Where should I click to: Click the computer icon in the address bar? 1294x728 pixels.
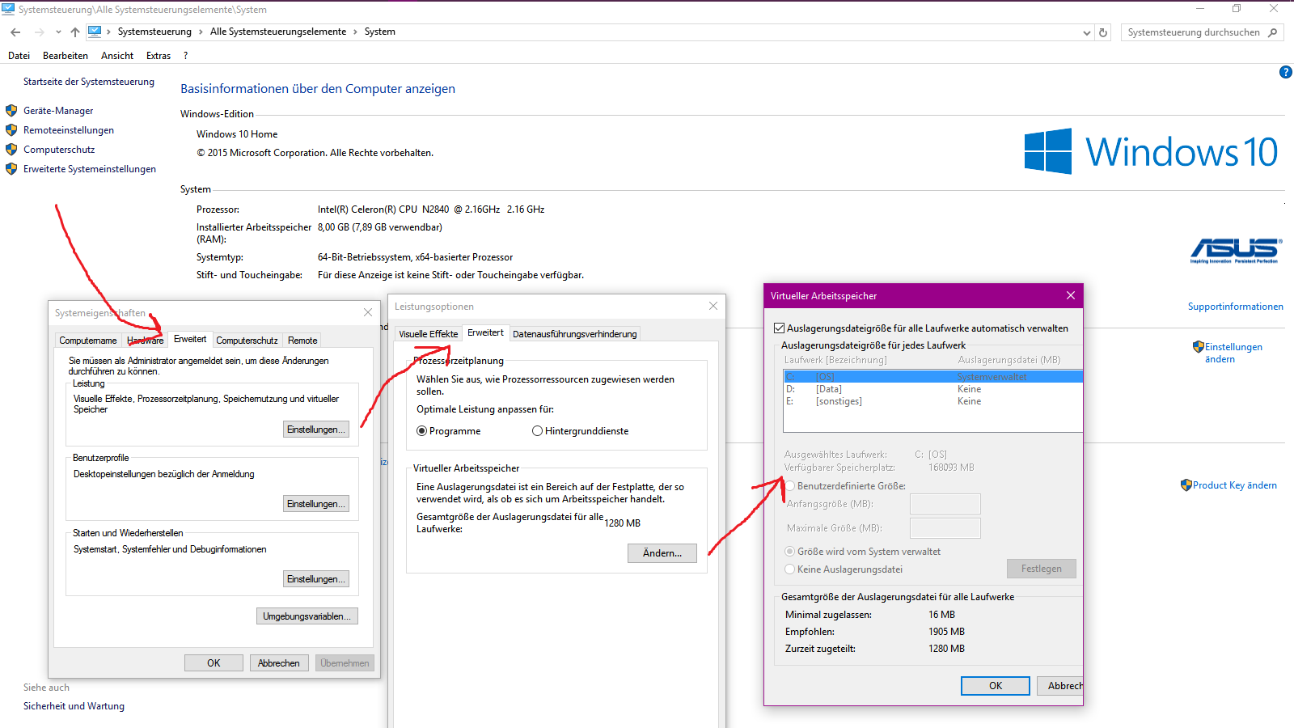pyautogui.click(x=95, y=32)
